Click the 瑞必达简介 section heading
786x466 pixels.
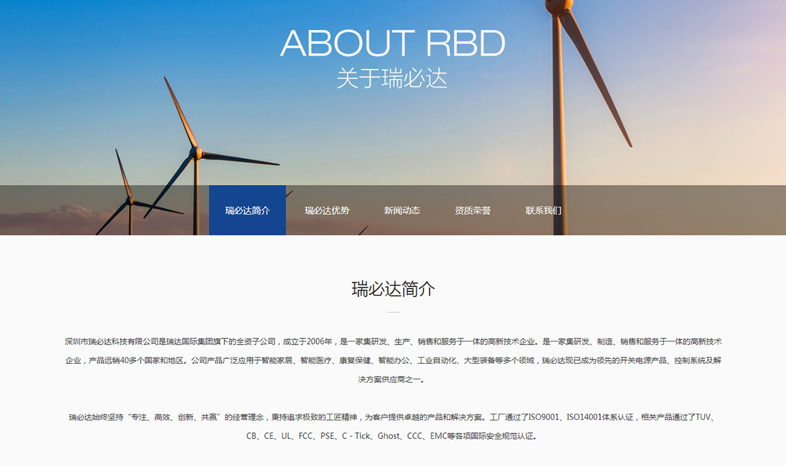coord(393,289)
